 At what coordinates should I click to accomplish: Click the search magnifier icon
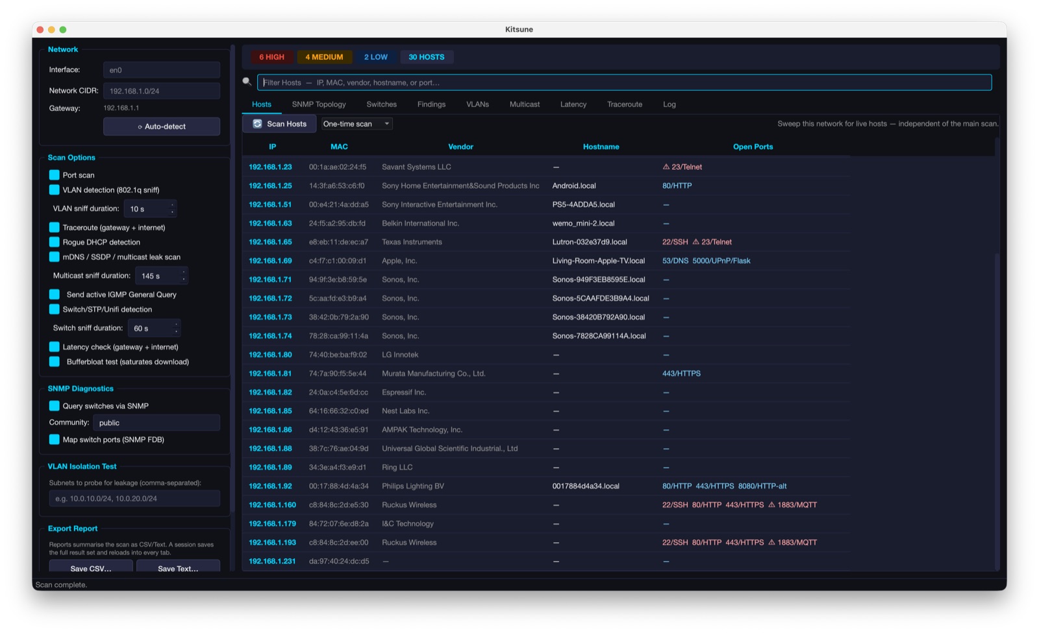[x=247, y=82]
